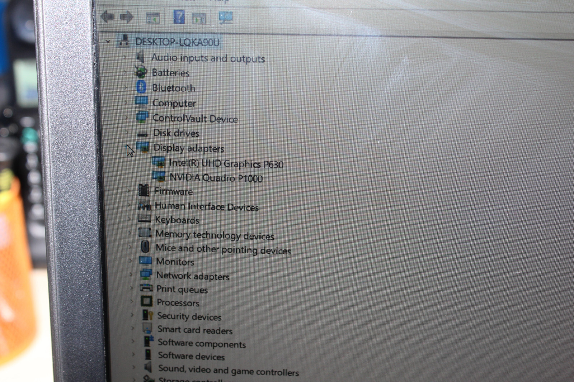The image size is (574, 382).
Task: Click the Software components icon
Action: (148, 341)
